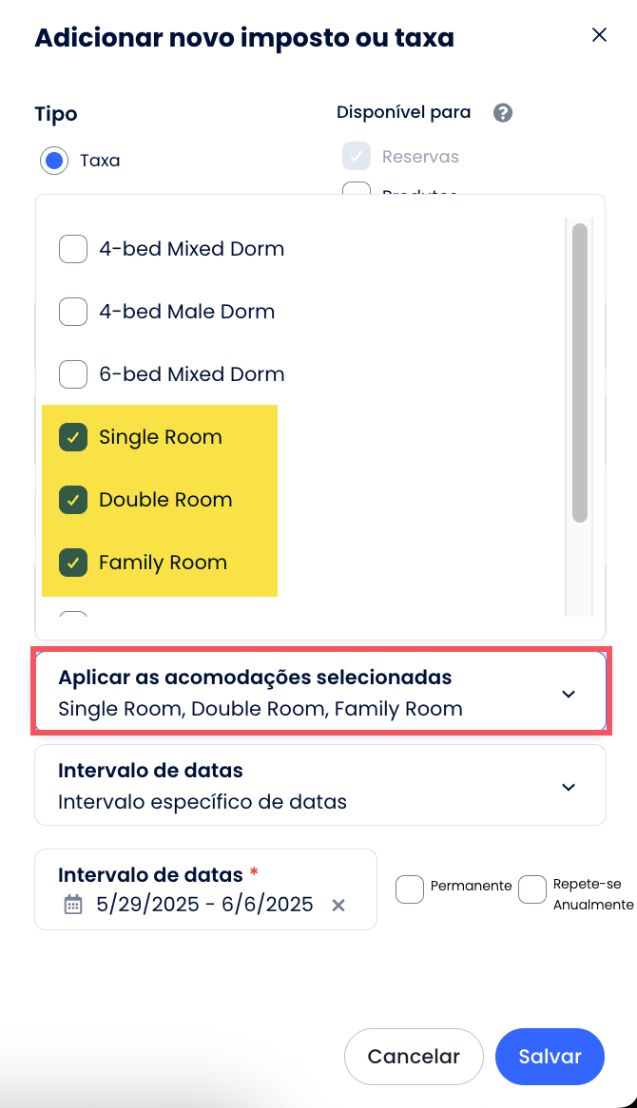
Task: Collapse the Aplicar as acomodações selecionadas dropdown
Action: pyautogui.click(x=569, y=694)
